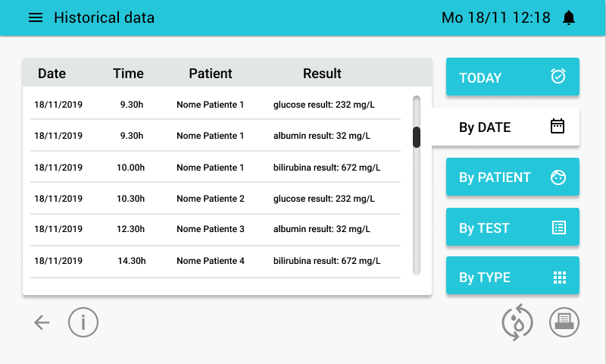Image resolution: width=606 pixels, height=364 pixels.
Task: Click the alarm clock icon on TODAY
Action: (558, 76)
